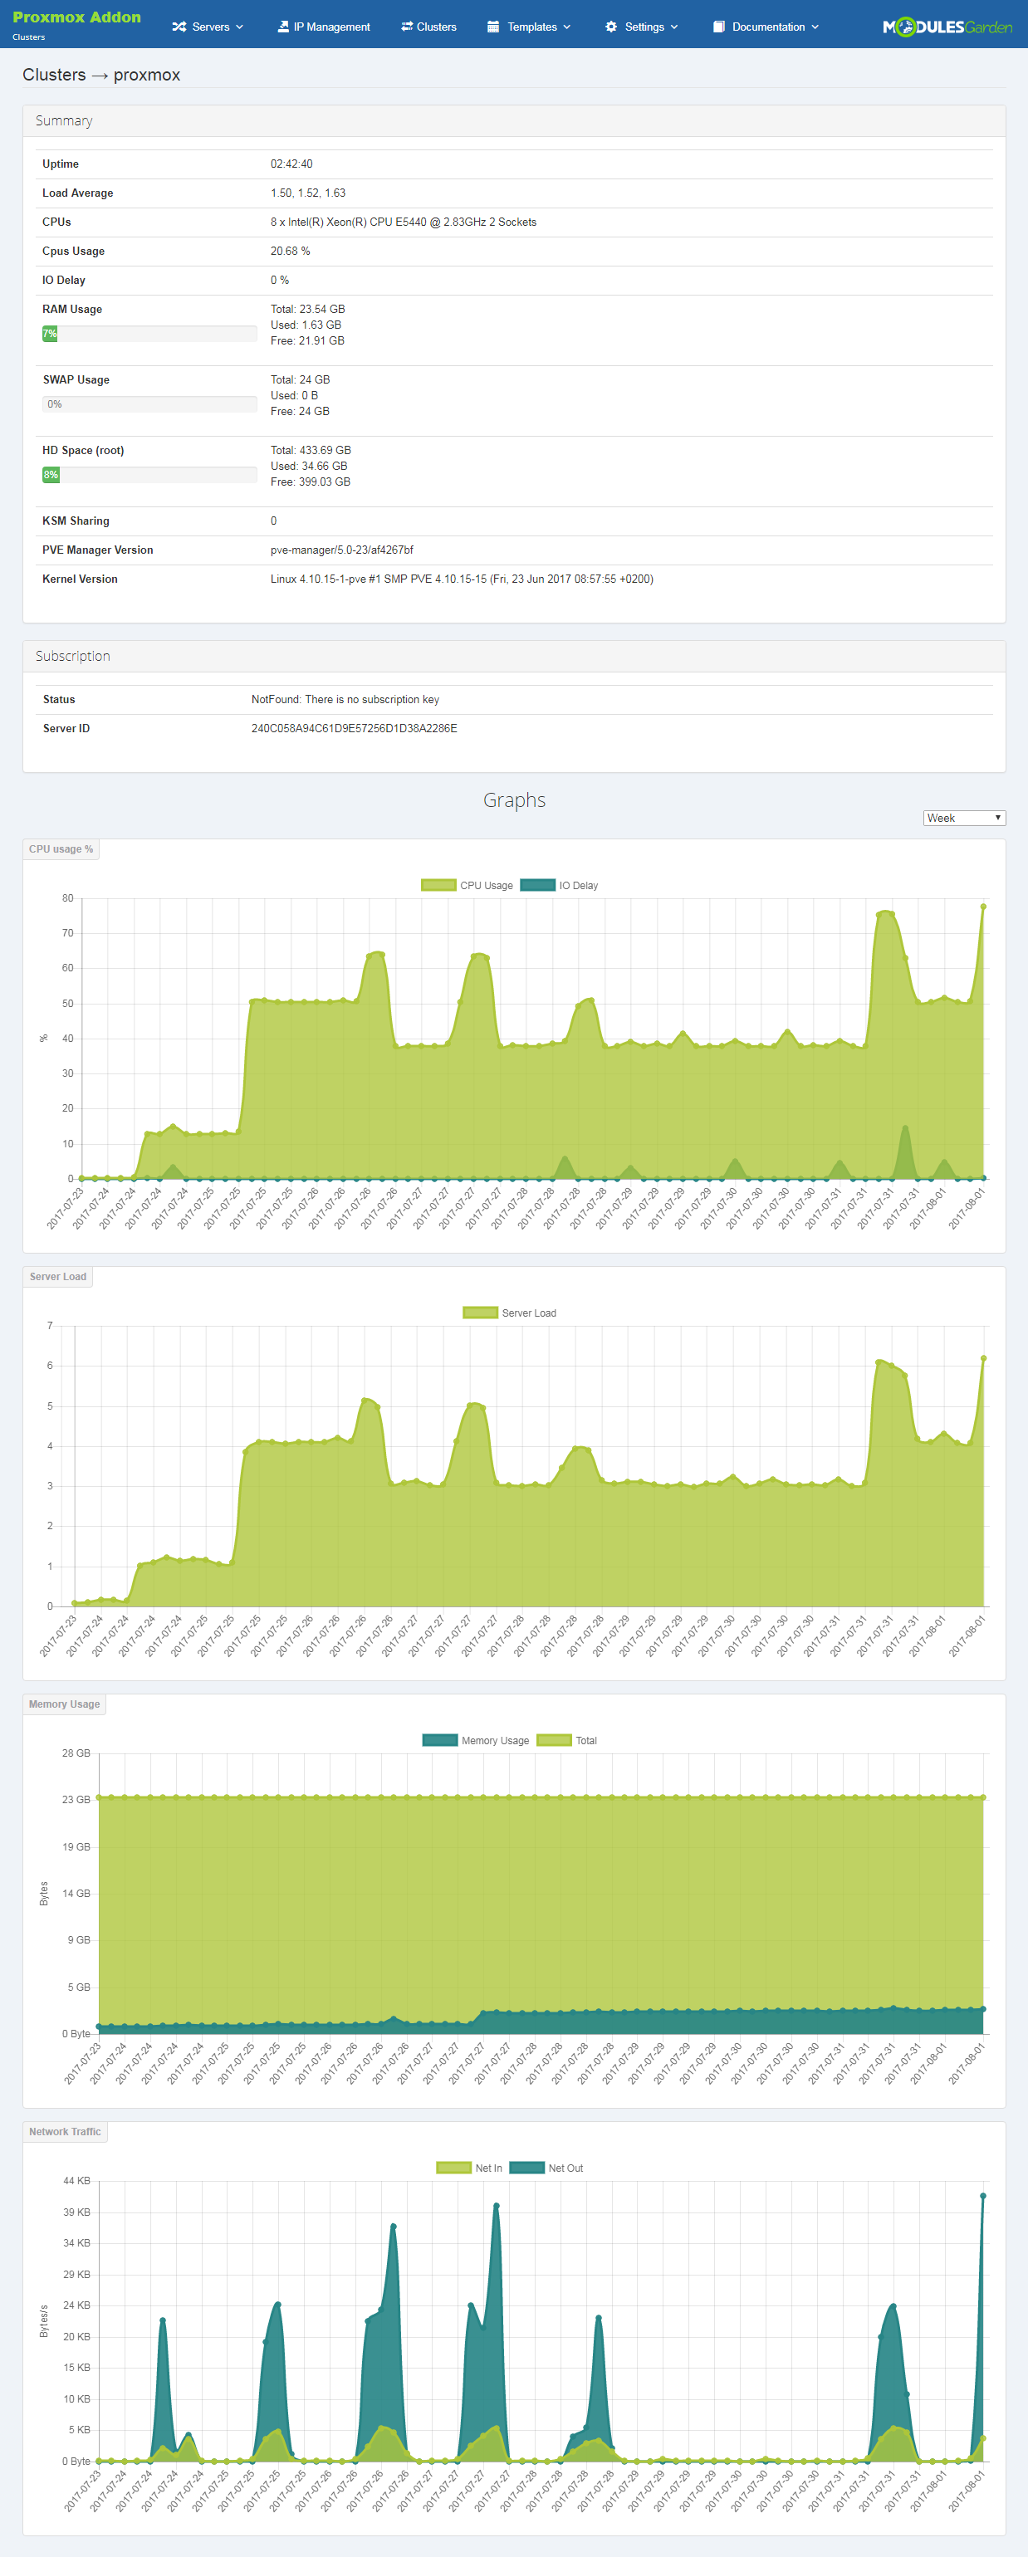The height and width of the screenshot is (2557, 1028).
Task: Click the Servers shuffle icon
Action: click(179, 27)
